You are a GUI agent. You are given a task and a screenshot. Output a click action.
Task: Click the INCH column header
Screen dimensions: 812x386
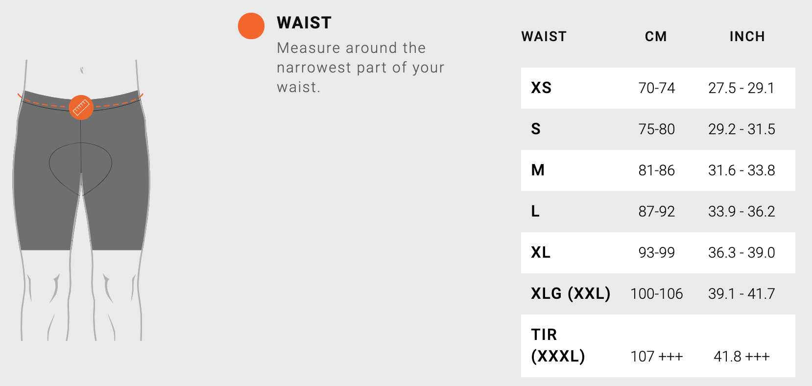[747, 37]
